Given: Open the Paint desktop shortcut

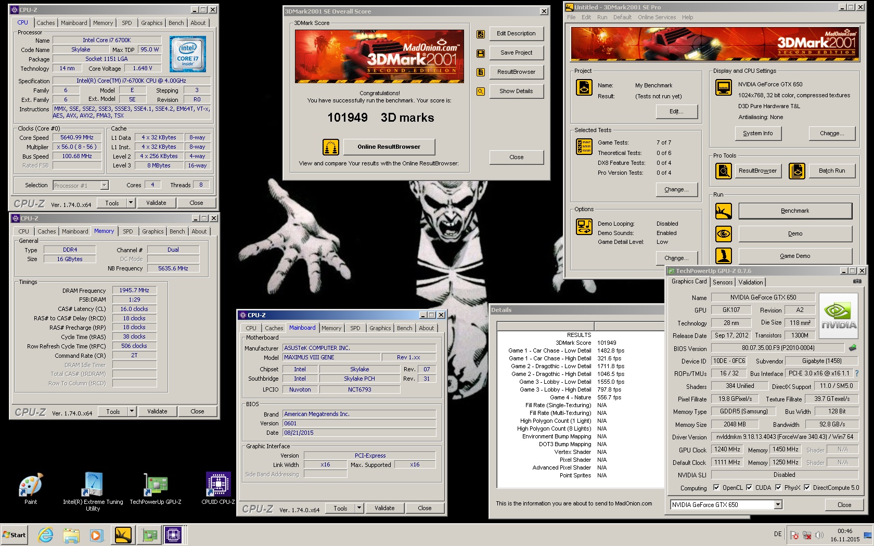Looking at the screenshot, I should 31,489.
